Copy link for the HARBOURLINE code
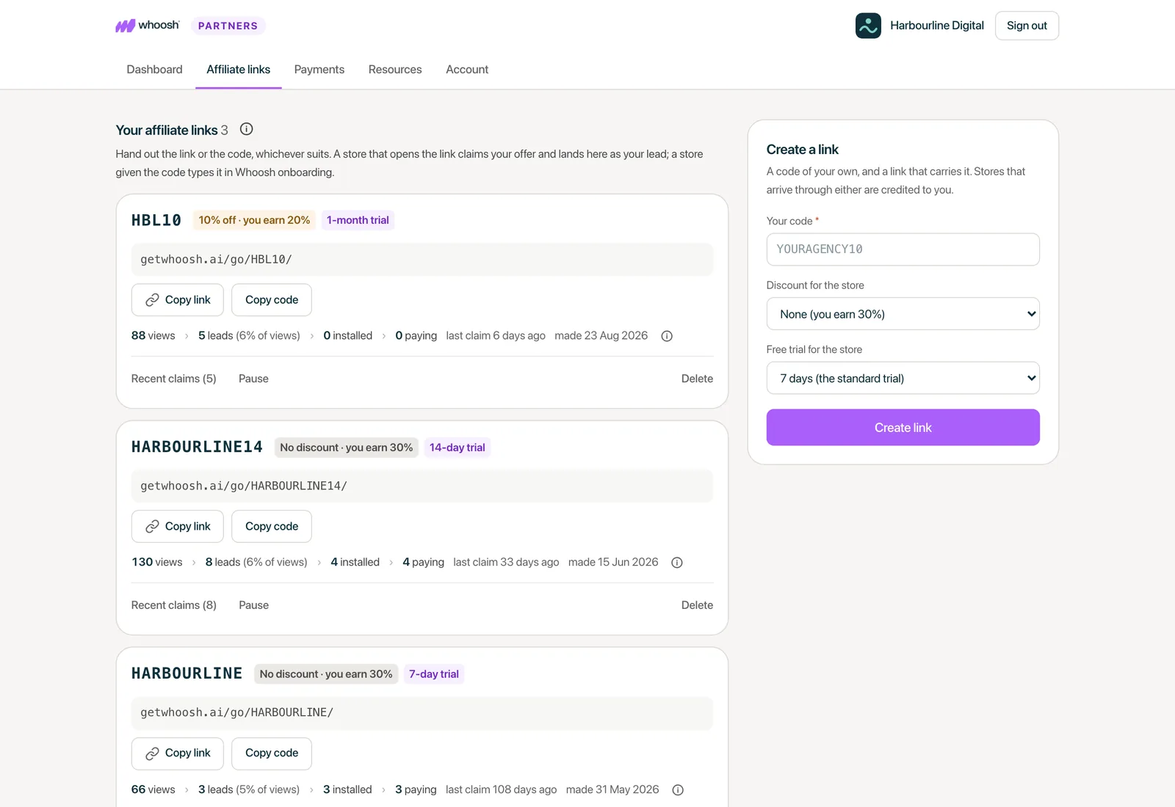Viewport: 1175px width, 807px height. [x=178, y=753]
